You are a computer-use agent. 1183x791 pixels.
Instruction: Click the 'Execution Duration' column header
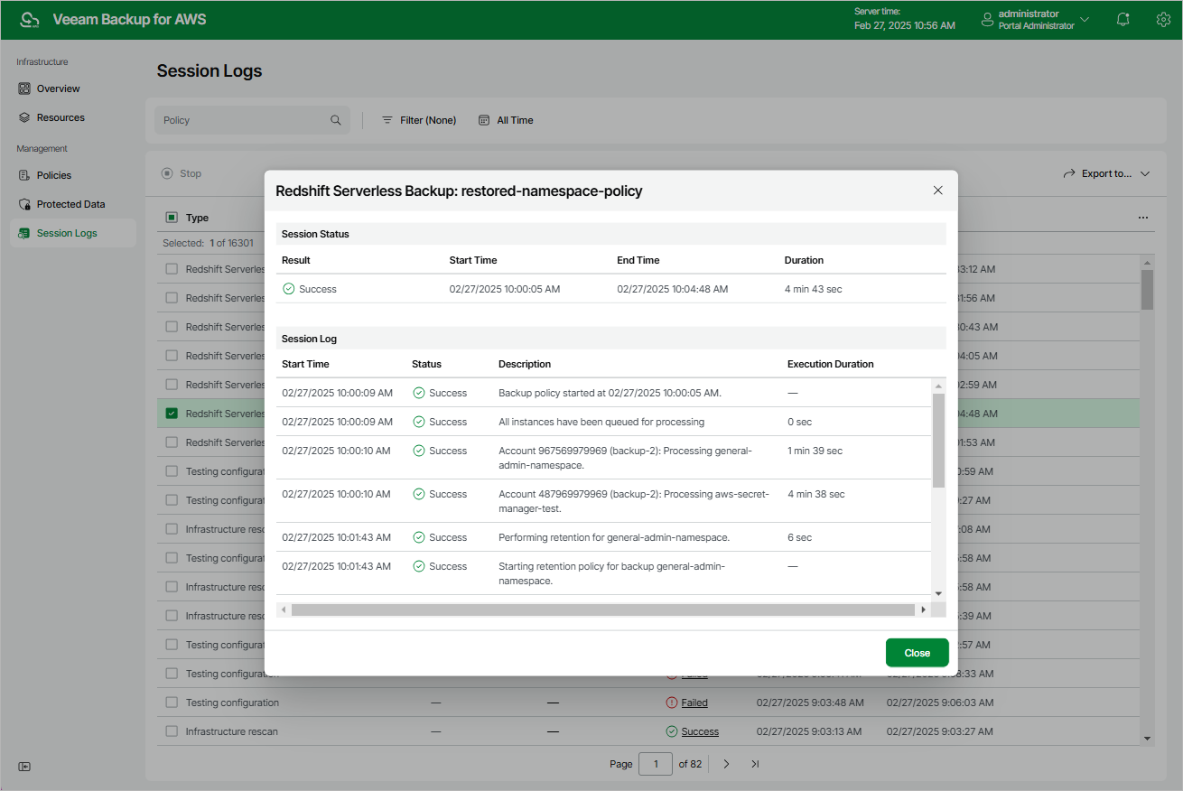tap(831, 364)
